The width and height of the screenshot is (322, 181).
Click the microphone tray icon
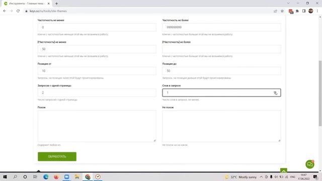271,176
